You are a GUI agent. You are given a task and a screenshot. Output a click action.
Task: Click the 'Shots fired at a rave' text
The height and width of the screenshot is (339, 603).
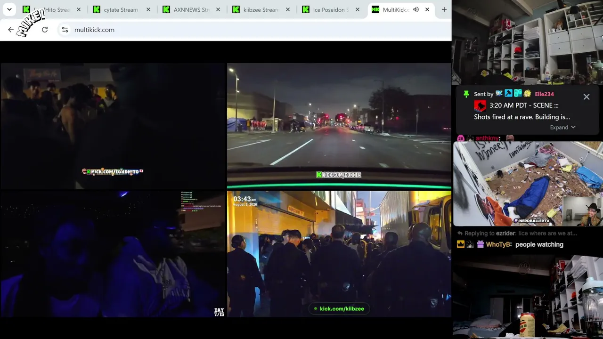click(522, 117)
